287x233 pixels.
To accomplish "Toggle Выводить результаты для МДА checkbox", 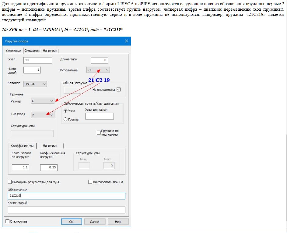I will [x=10, y=182].
